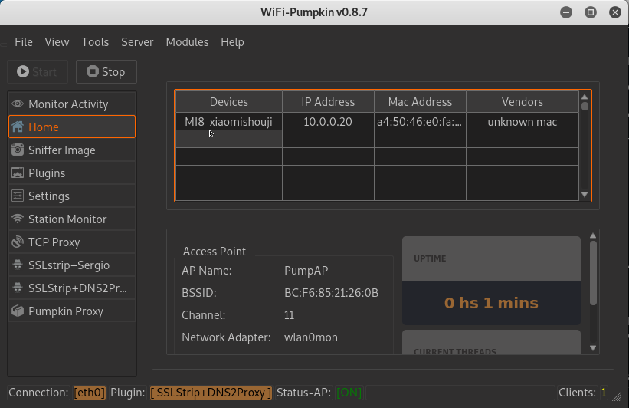Select device MI8-xiaomishouji cell
This screenshot has width=629, height=408.
(229, 122)
